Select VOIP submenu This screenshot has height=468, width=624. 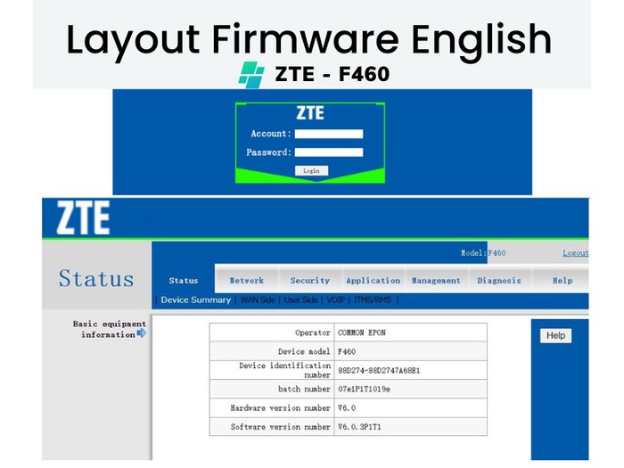point(335,300)
